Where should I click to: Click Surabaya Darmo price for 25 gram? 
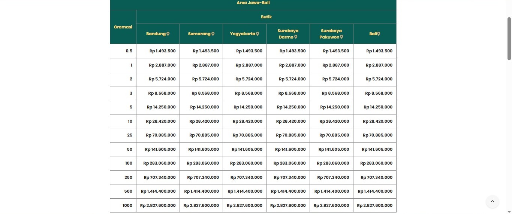(x=290, y=135)
